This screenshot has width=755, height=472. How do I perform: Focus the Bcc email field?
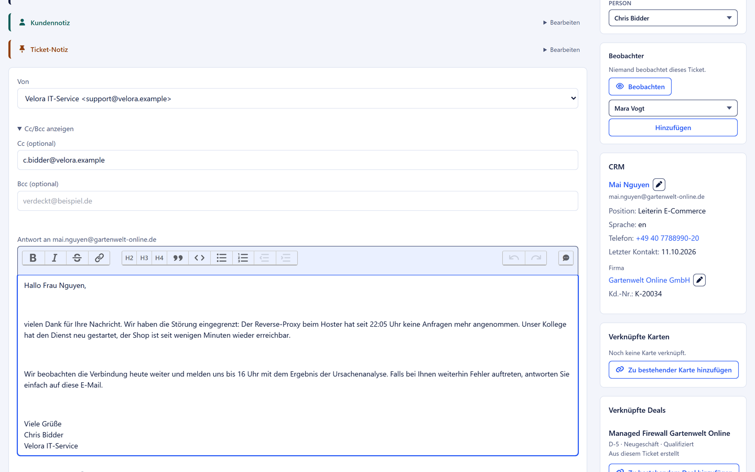pyautogui.click(x=298, y=201)
